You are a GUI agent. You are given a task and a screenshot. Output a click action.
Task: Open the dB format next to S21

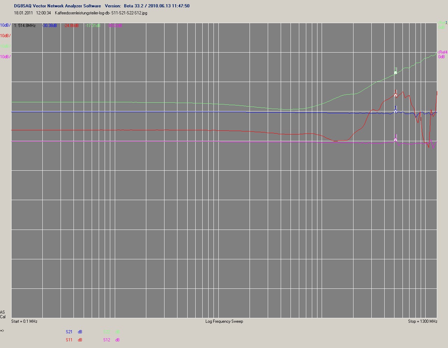click(80, 332)
